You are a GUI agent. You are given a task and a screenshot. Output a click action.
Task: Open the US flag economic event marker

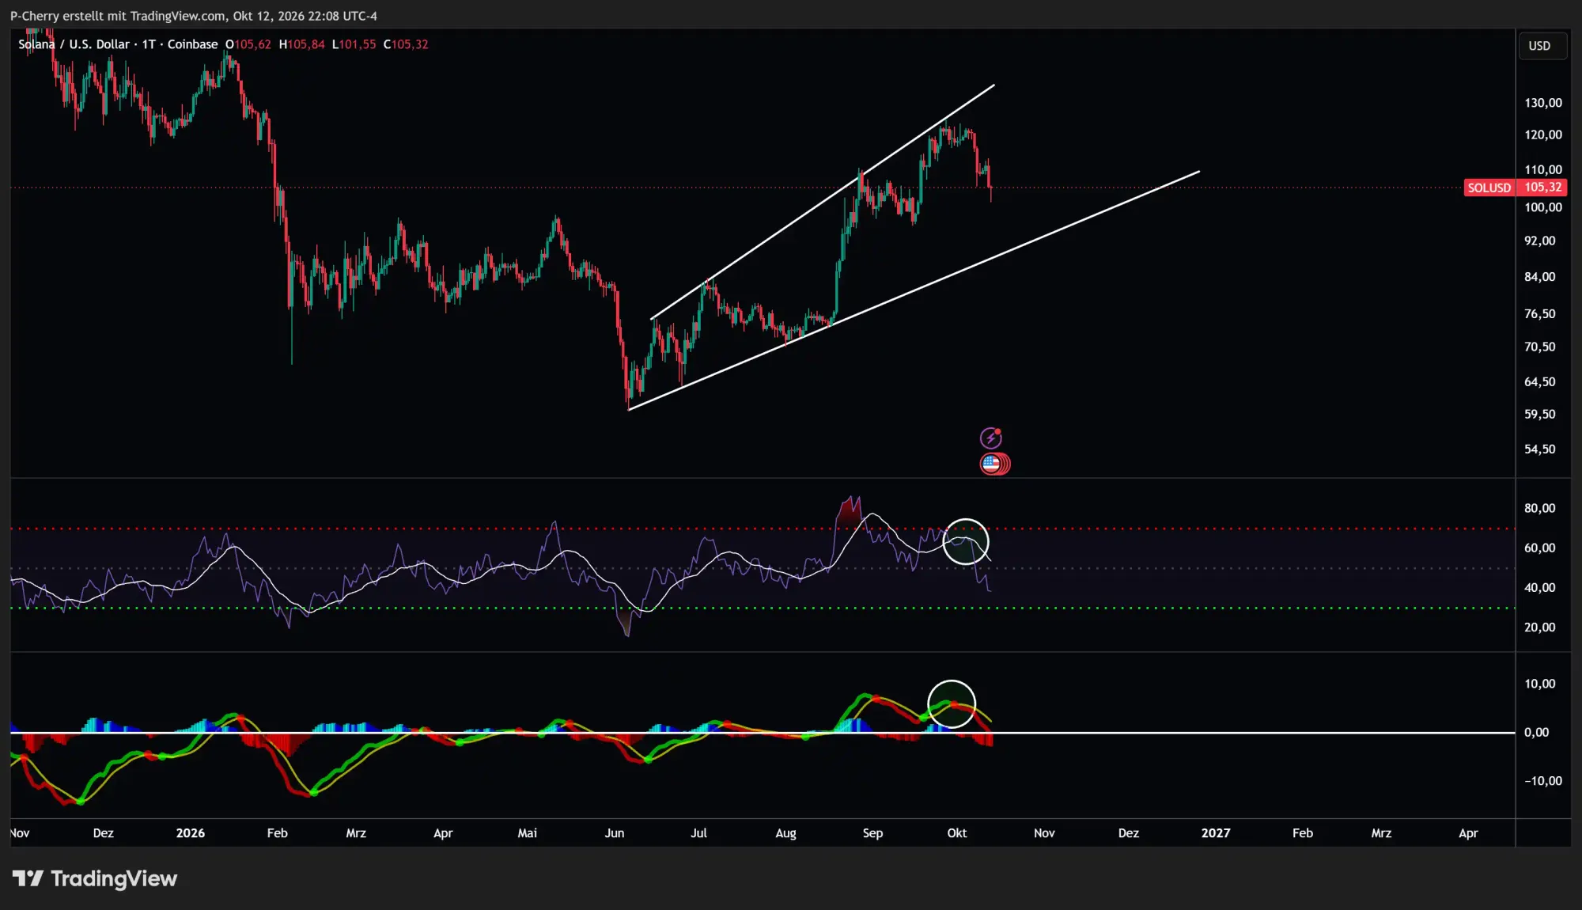(992, 464)
